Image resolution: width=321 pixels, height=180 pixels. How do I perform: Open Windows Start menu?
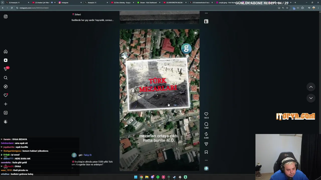(x=136, y=177)
